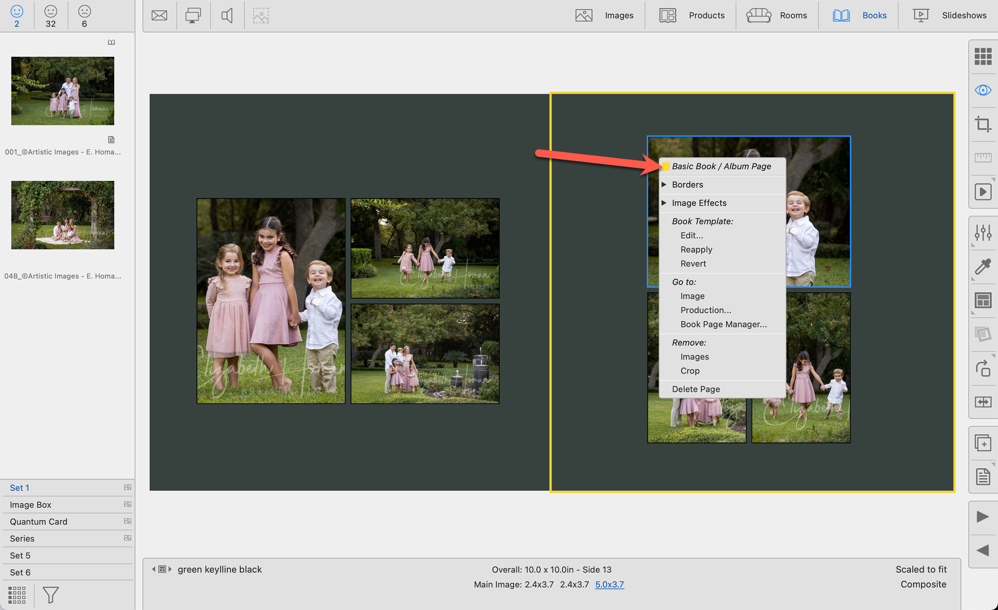The height and width of the screenshot is (610, 998).
Task: Click the yellow swatch beside Basic Book
Action: (666, 167)
